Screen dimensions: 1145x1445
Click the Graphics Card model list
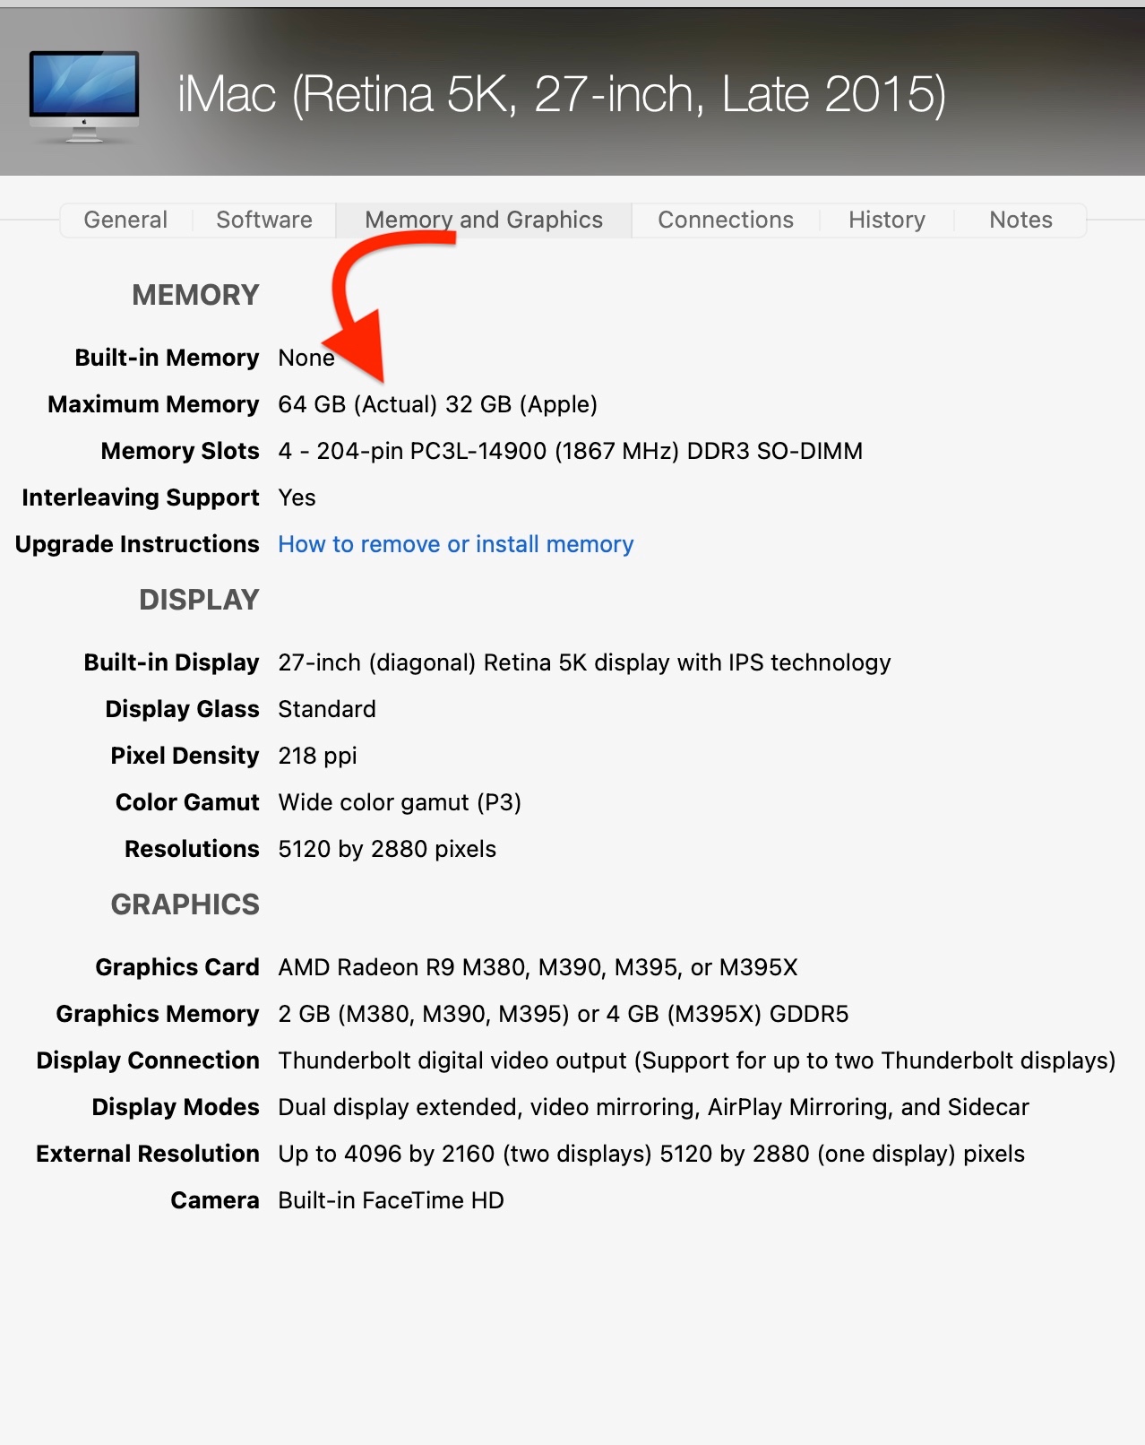click(x=538, y=967)
